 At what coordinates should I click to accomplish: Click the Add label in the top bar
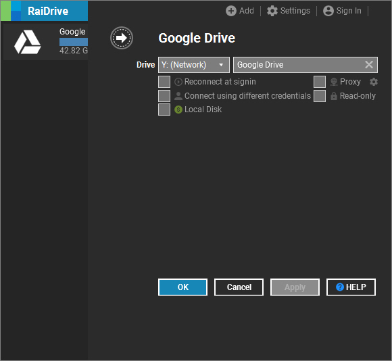tap(247, 11)
